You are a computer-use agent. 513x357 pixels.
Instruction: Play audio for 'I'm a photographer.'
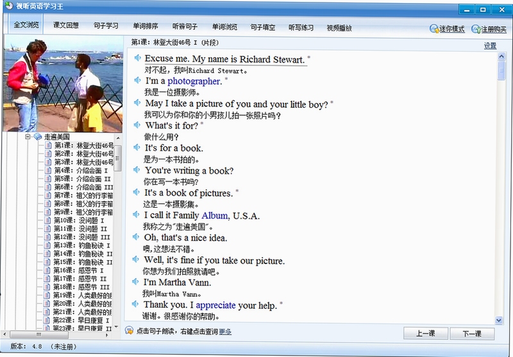click(137, 80)
